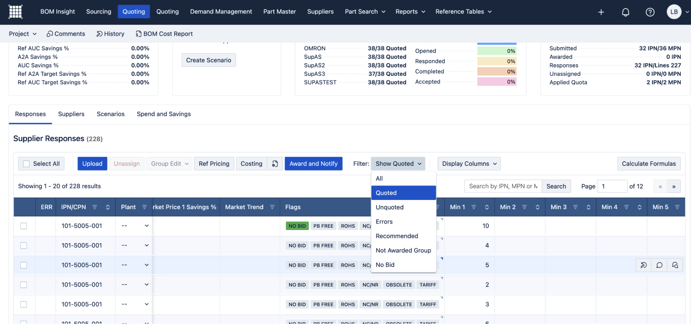The height and width of the screenshot is (325, 691).
Task: Select Unquoted from the filter list
Action: 389,207
